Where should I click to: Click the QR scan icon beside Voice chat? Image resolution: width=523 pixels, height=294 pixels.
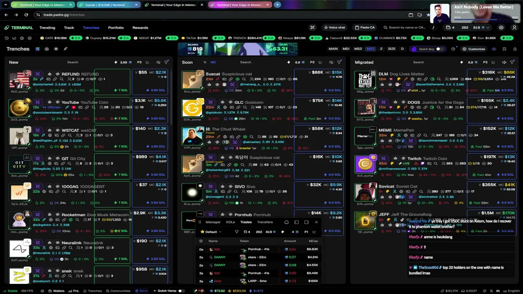tap(313, 28)
